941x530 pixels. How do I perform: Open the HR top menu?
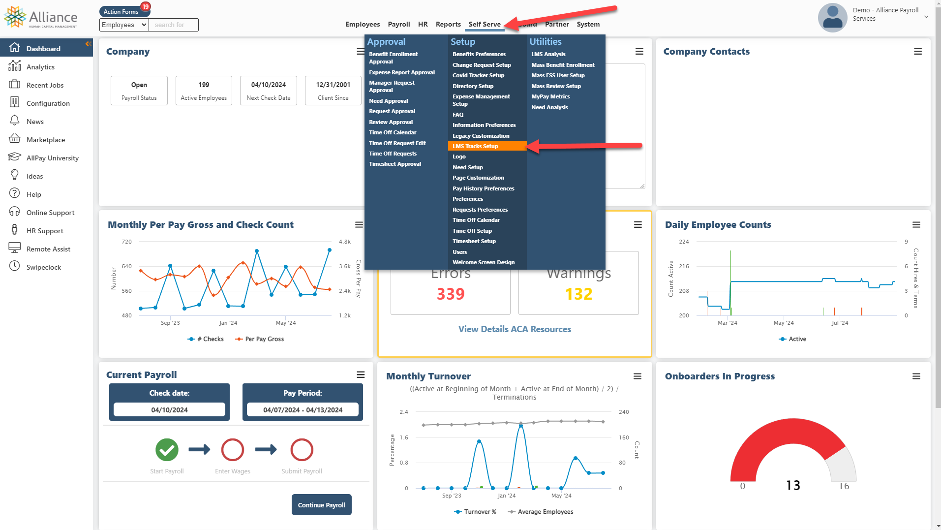pyautogui.click(x=423, y=24)
